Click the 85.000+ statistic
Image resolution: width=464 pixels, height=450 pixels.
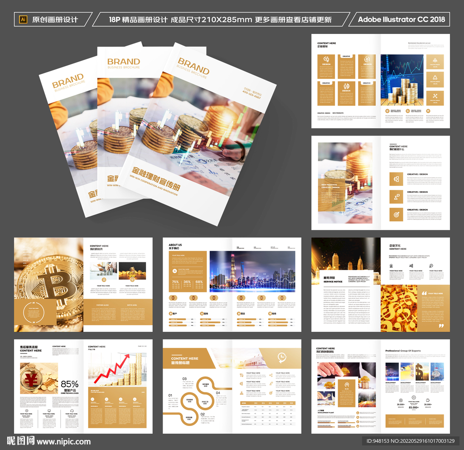[413, 407]
